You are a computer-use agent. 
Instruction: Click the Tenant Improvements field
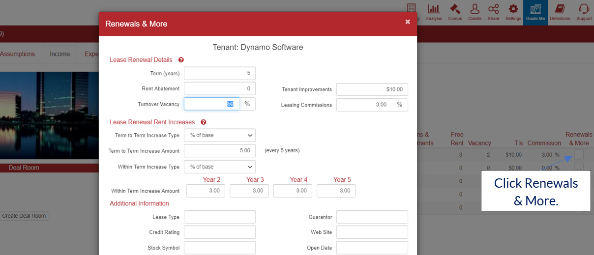(372, 89)
